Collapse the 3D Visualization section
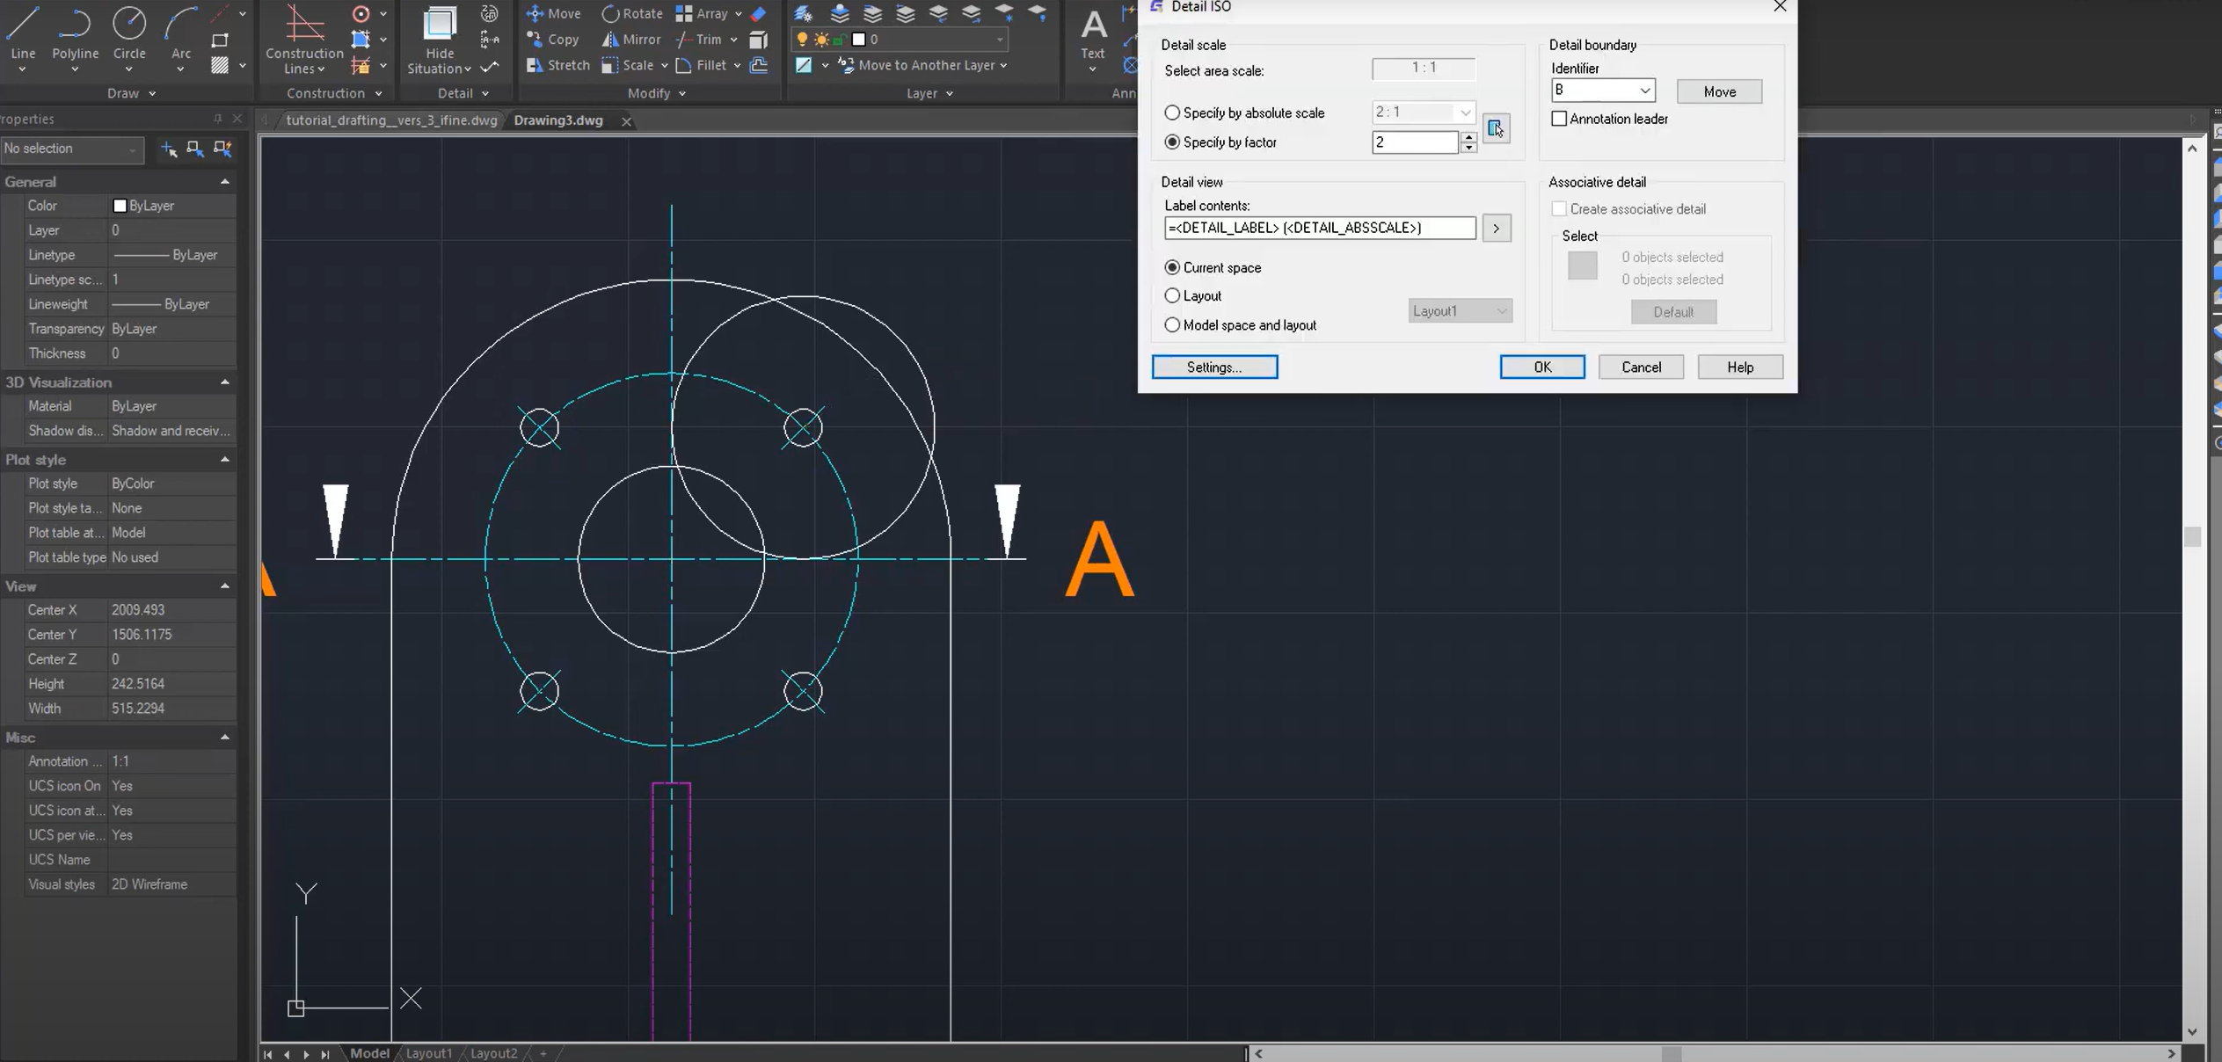The width and height of the screenshot is (2222, 1062). pos(225,382)
